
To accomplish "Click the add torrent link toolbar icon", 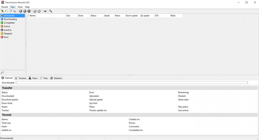I will pos(15,11).
